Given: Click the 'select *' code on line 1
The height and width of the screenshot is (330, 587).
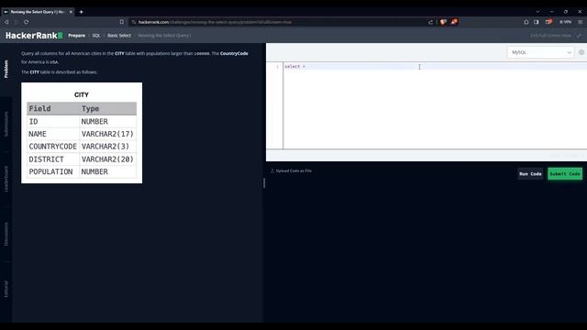Looking at the screenshot, I should [295, 67].
